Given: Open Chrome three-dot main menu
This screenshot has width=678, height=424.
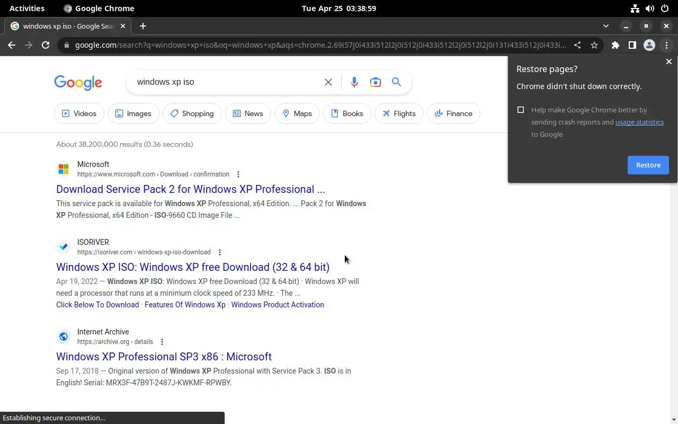Looking at the screenshot, I should point(666,45).
